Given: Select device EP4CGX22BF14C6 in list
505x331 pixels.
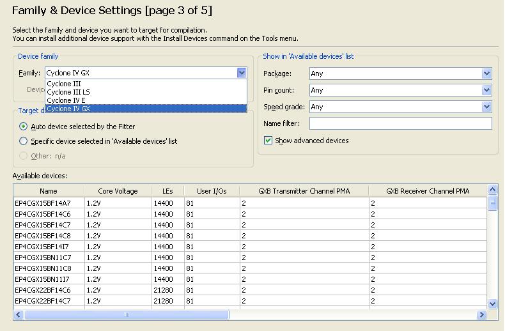Looking at the screenshot, I should [x=43, y=290].
